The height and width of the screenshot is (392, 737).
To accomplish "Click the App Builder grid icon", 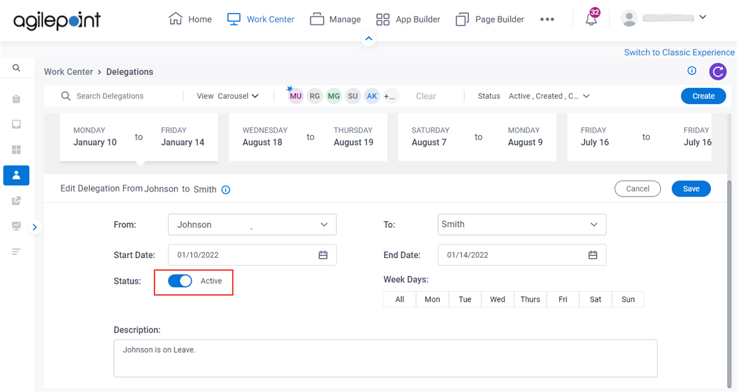I will (383, 20).
